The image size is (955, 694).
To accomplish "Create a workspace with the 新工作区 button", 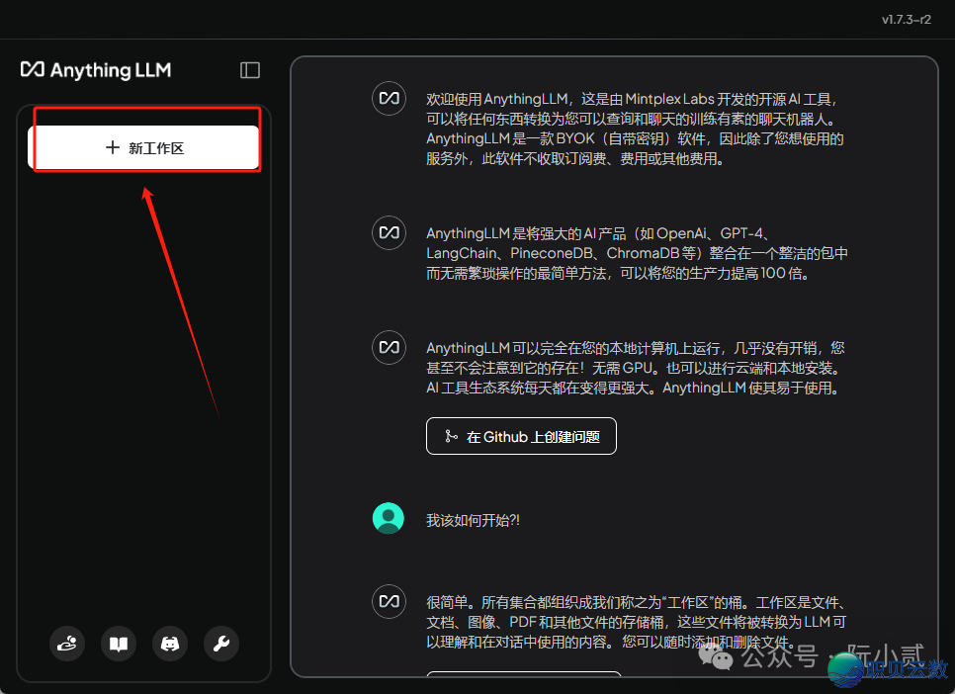I will click(x=144, y=145).
